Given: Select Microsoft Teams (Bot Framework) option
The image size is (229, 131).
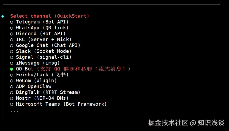Looking at the screenshot, I should (x=12, y=104).
